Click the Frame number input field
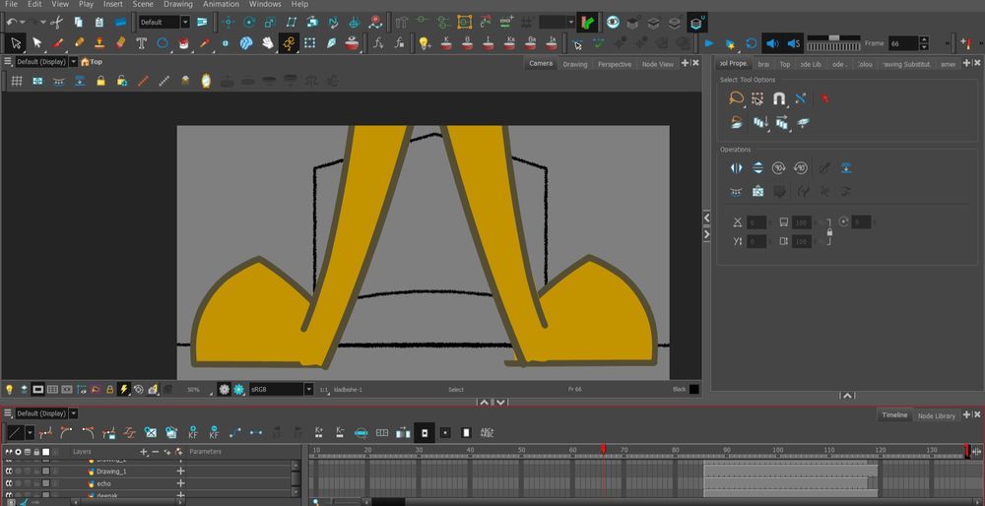 click(x=904, y=44)
